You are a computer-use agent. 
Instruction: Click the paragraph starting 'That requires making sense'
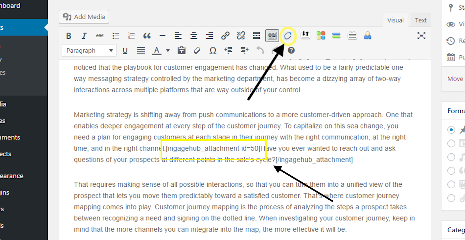point(244,207)
